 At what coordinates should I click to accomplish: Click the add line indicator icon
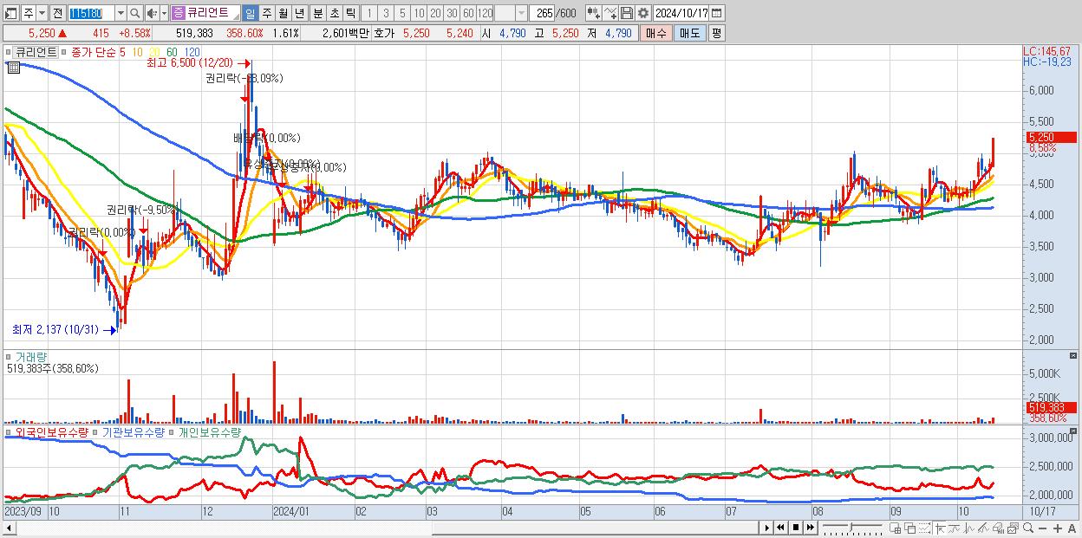click(x=610, y=13)
